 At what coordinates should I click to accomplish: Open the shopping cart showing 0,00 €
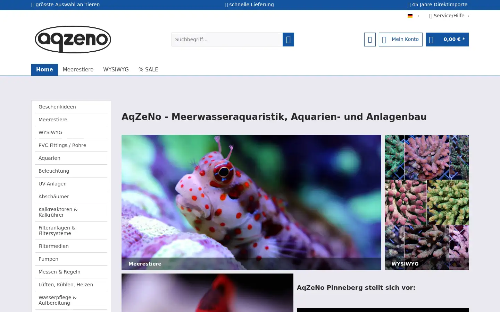coord(447,40)
